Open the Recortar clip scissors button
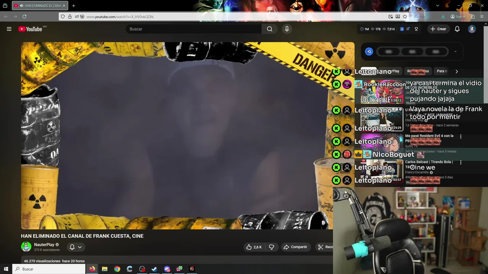 325,247
